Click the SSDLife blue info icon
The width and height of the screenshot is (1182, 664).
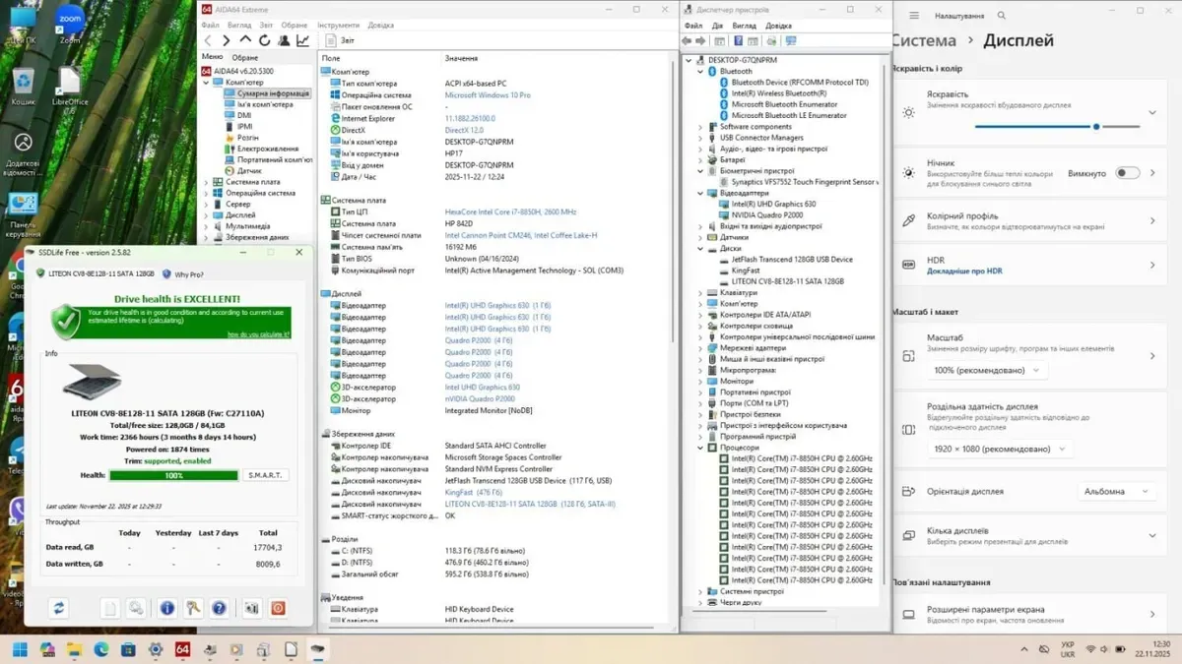click(x=167, y=608)
